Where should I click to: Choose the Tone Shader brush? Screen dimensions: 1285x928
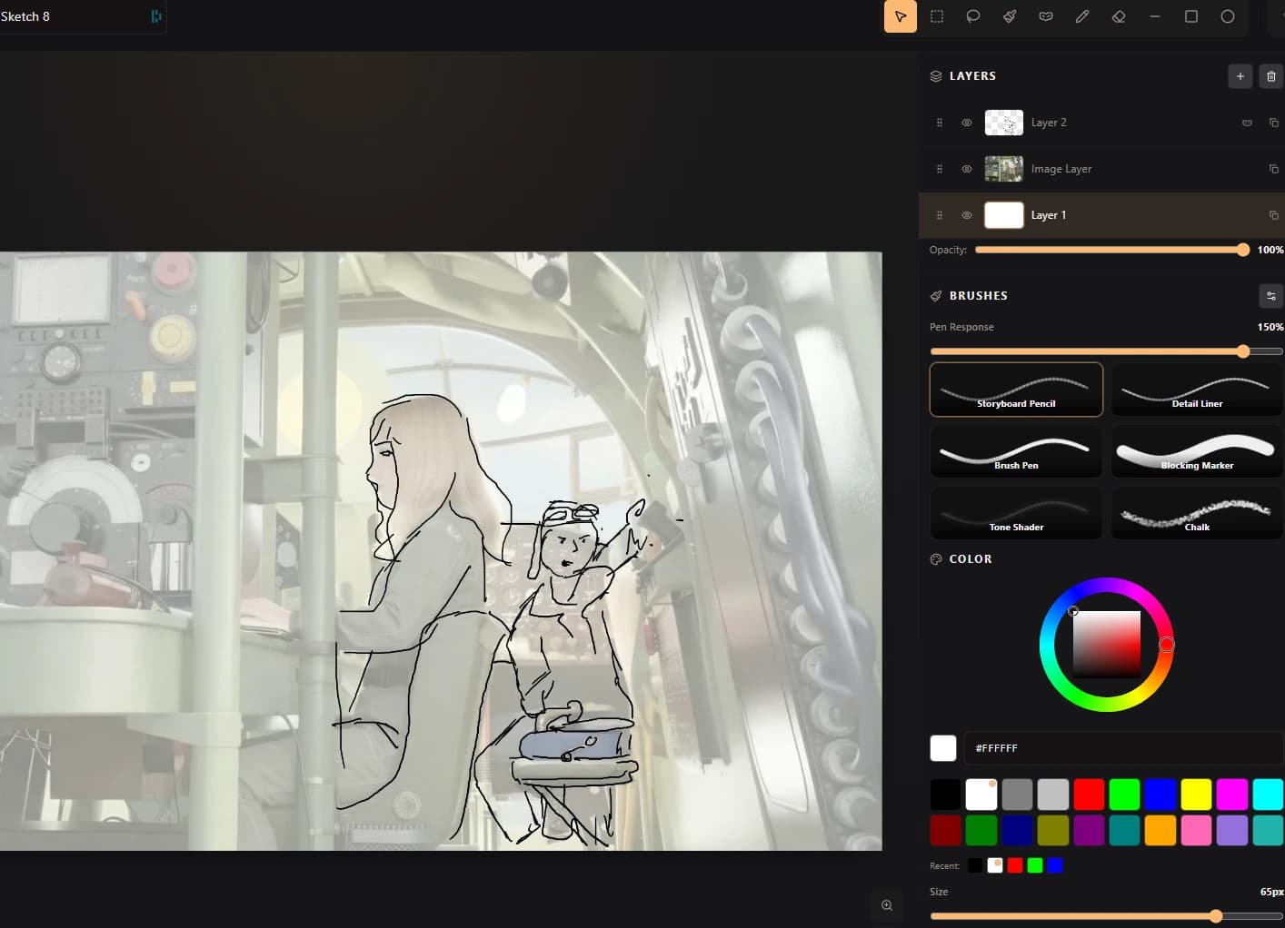coord(1015,513)
